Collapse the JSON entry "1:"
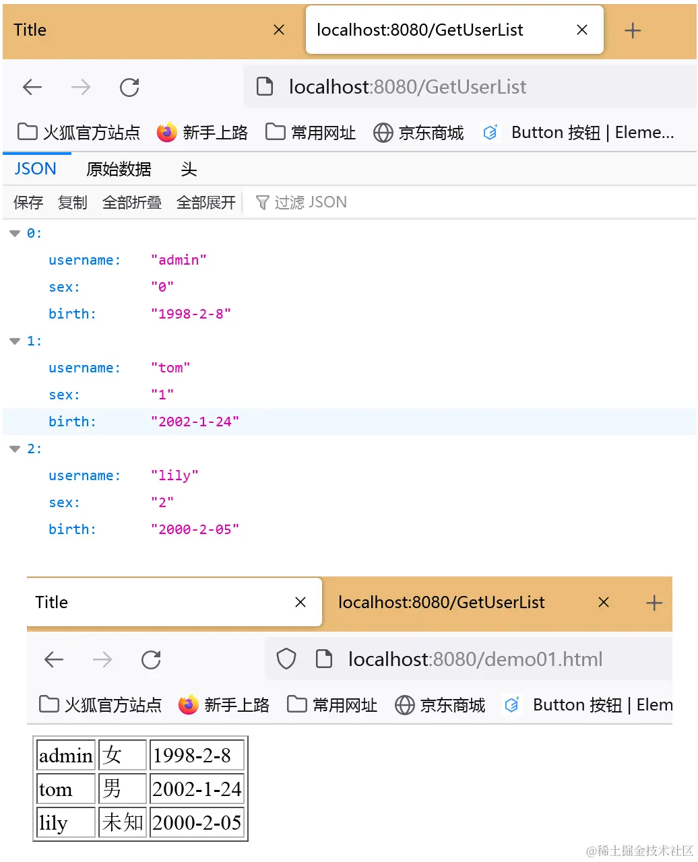Image resolution: width=698 pixels, height=862 pixels. [x=14, y=341]
